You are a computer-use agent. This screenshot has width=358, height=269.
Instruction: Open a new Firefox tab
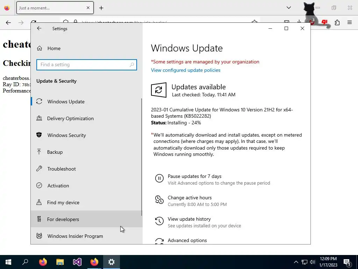[101, 8]
